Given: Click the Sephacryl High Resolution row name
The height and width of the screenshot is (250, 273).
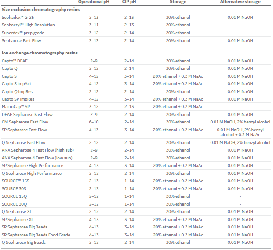Looking at the screenshot, I should coord(28,25).
